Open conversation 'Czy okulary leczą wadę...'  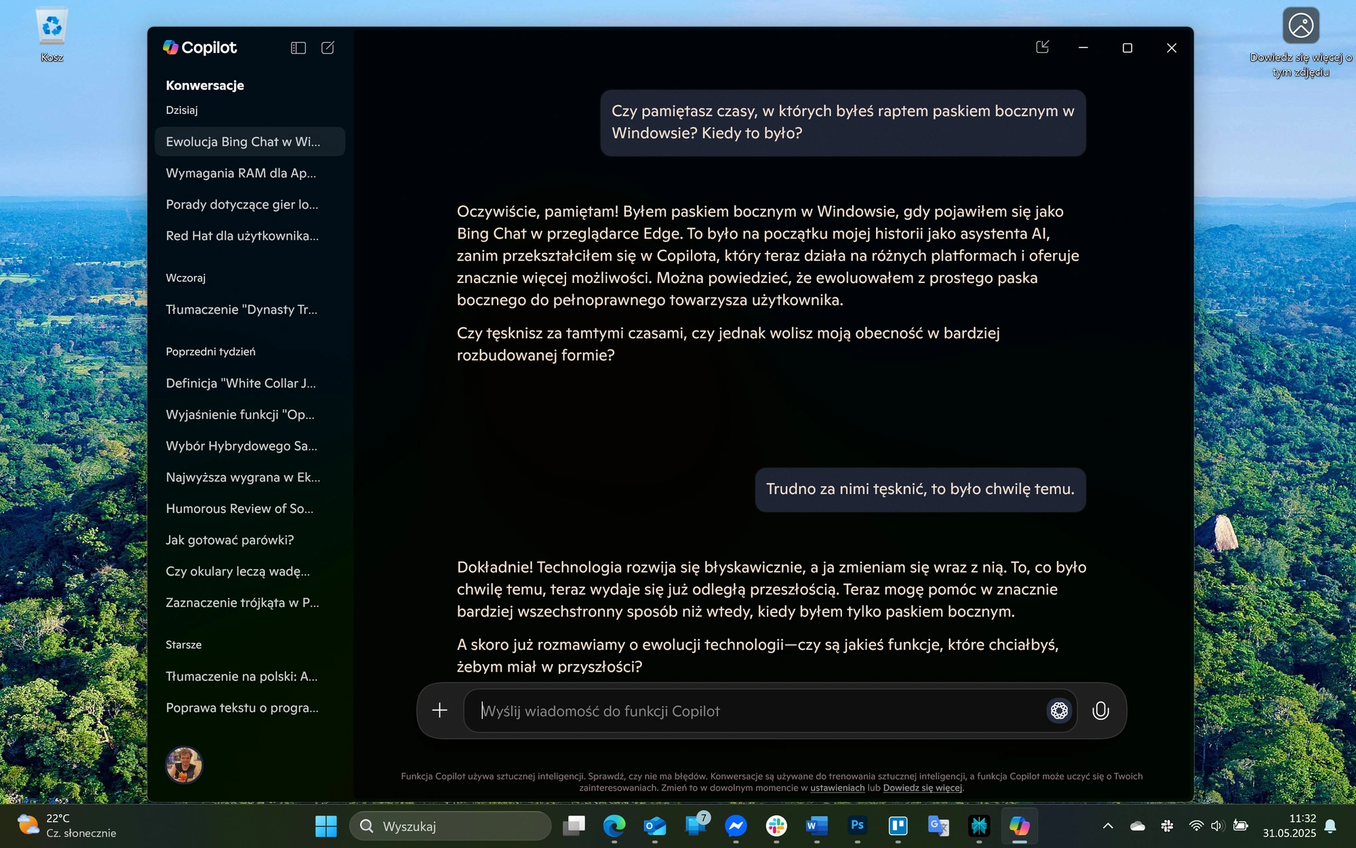[x=250, y=571]
